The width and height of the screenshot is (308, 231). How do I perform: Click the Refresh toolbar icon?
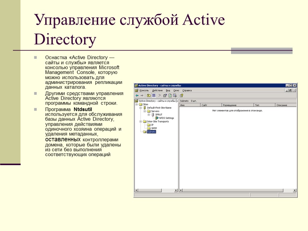tap(170, 95)
